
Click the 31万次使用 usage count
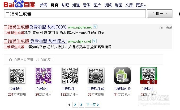point(122,95)
